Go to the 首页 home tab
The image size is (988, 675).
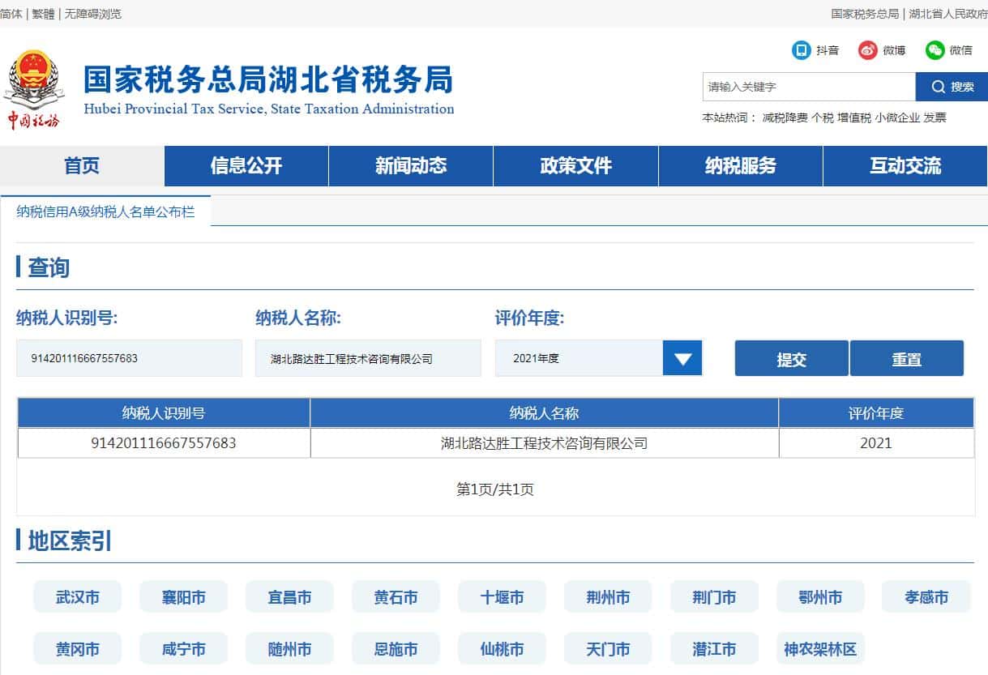pos(82,166)
